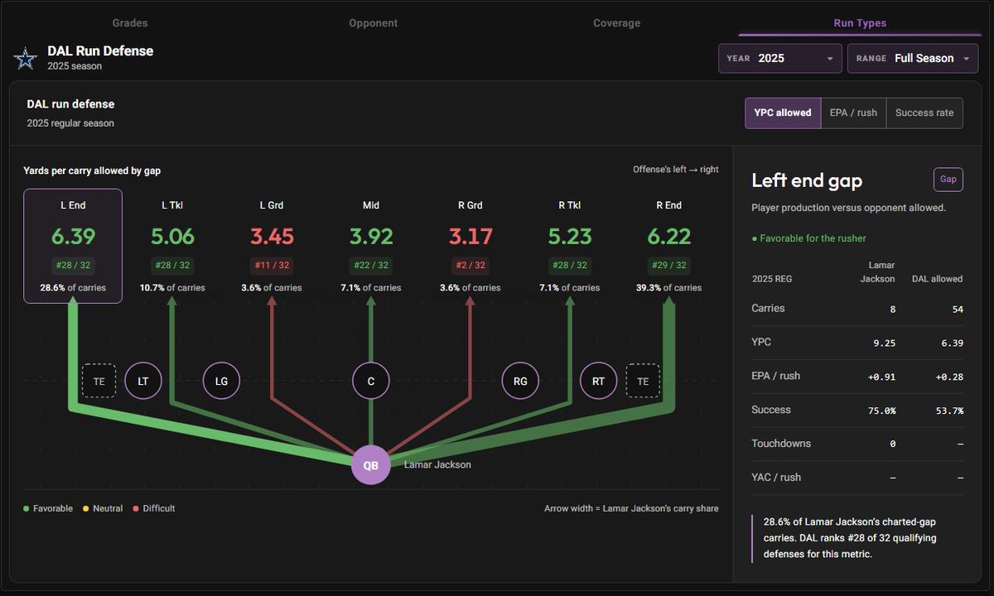The height and width of the screenshot is (596, 994).
Task: Select the L End gap card
Action: pos(73,246)
